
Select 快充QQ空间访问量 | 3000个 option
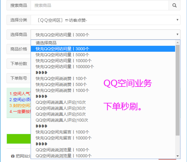coord(103,49)
